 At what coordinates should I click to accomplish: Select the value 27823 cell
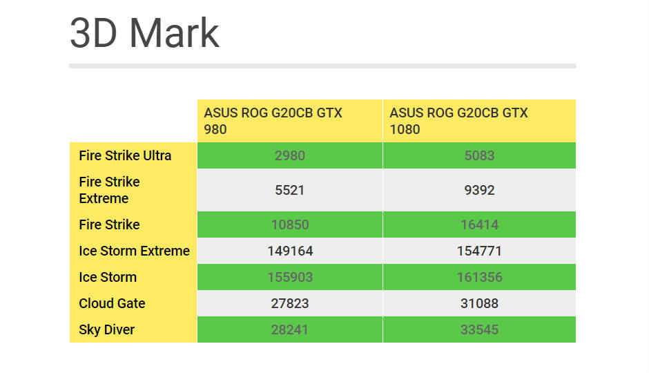[290, 303]
